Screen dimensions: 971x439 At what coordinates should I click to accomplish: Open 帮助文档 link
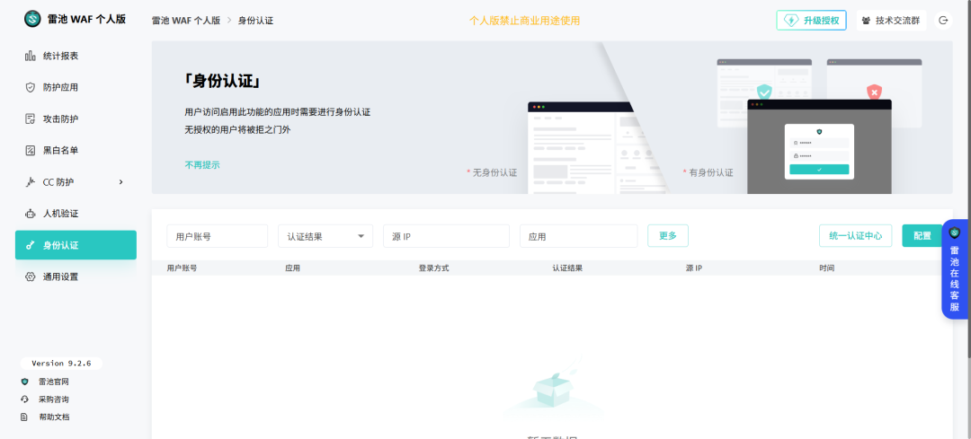click(53, 417)
